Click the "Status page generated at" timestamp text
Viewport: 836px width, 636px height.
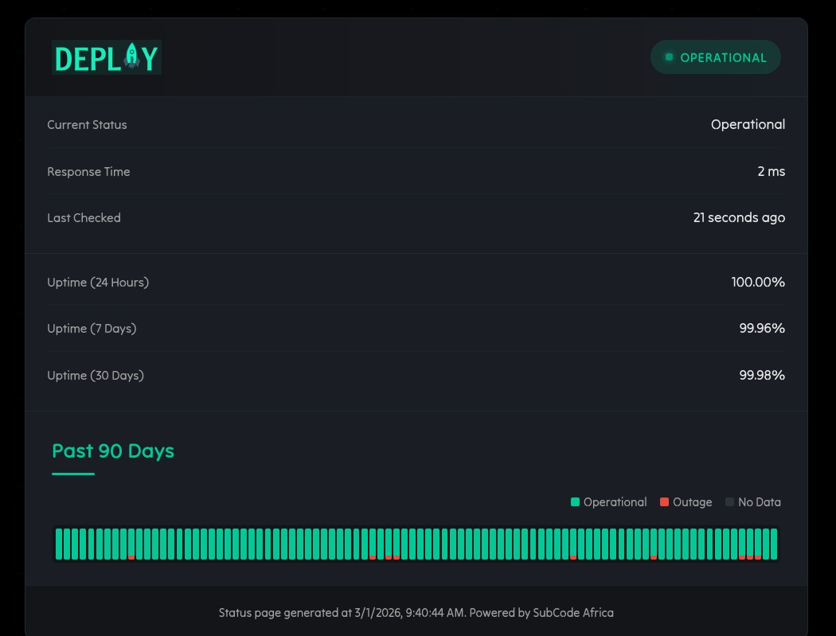(342, 613)
